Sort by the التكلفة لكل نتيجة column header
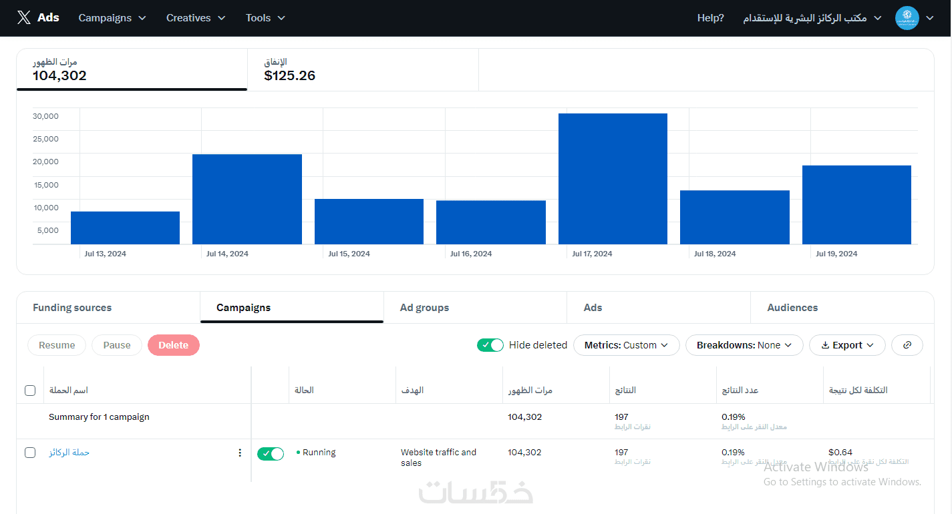 pos(858,391)
